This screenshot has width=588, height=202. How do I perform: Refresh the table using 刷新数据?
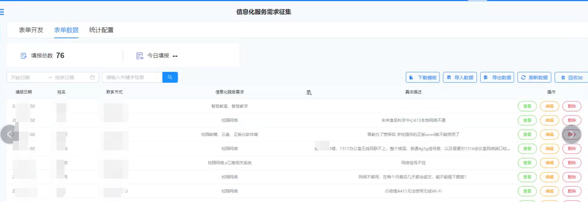[534, 78]
